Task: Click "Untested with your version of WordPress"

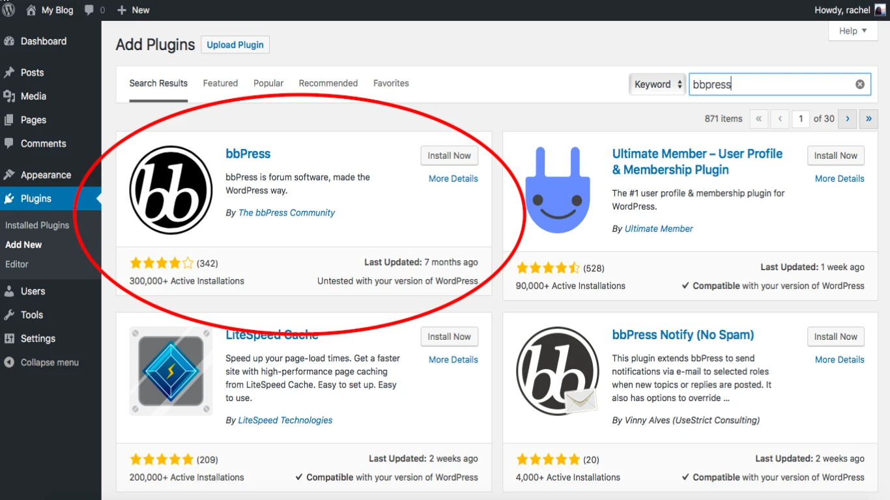Action: [x=397, y=281]
